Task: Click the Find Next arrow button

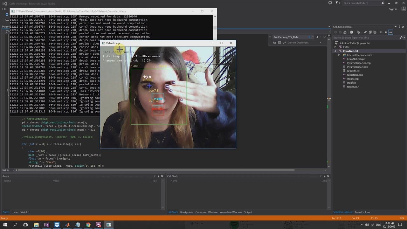Action: coord(317,37)
